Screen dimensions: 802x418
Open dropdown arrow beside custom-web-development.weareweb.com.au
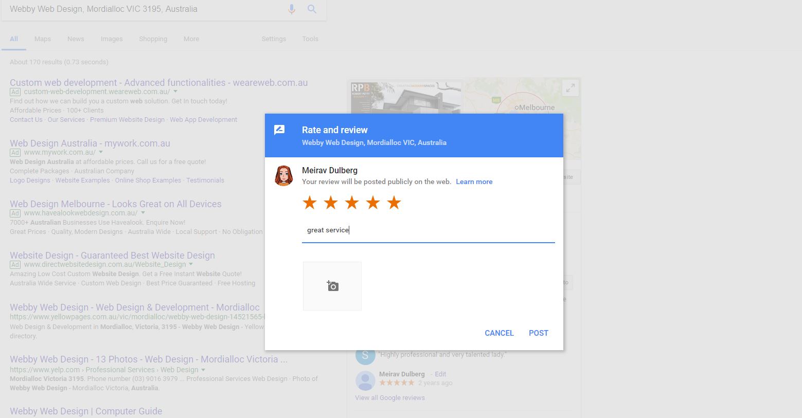(x=175, y=92)
